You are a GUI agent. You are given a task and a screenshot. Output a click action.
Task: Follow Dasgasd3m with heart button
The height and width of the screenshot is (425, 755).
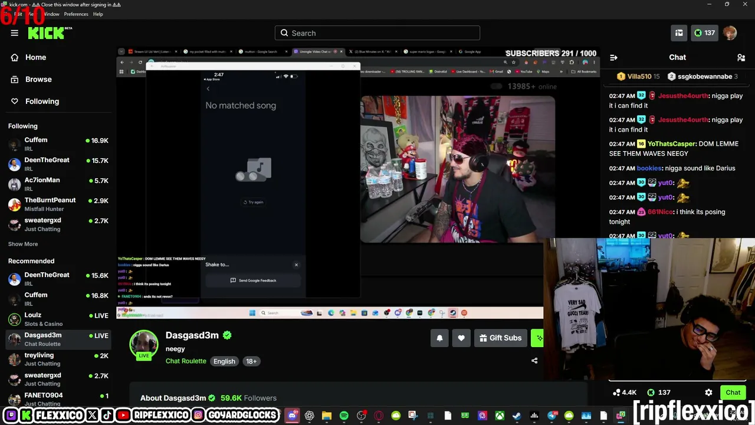point(461,338)
